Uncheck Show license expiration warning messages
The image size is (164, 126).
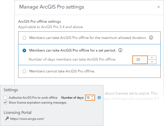pyautogui.click(x=5, y=103)
